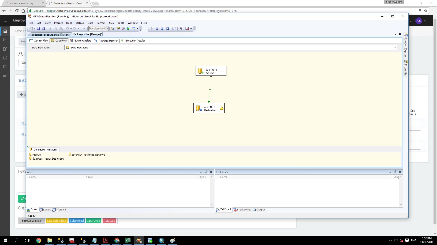The height and width of the screenshot is (245, 437).
Task: Open the Call Stack window position menu
Action: tap(390, 172)
